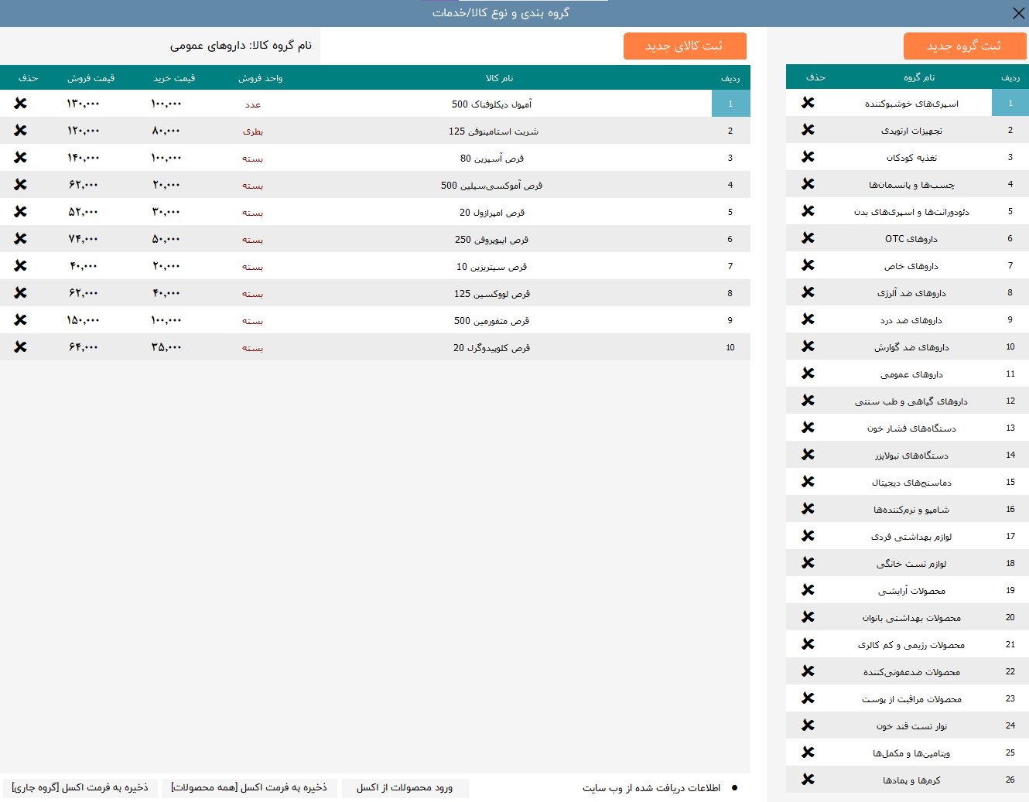Image resolution: width=1029 pixels, height=802 pixels.
Task: Click the purchase price ۳۵,۰۰۰ cell
Action: coord(166,347)
